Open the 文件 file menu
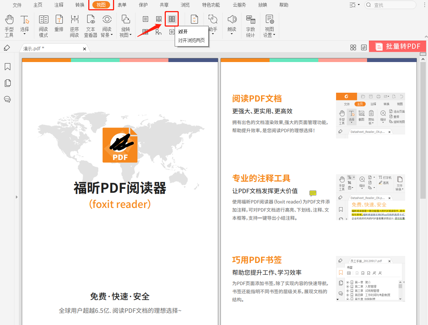428x325 pixels. point(17,5)
